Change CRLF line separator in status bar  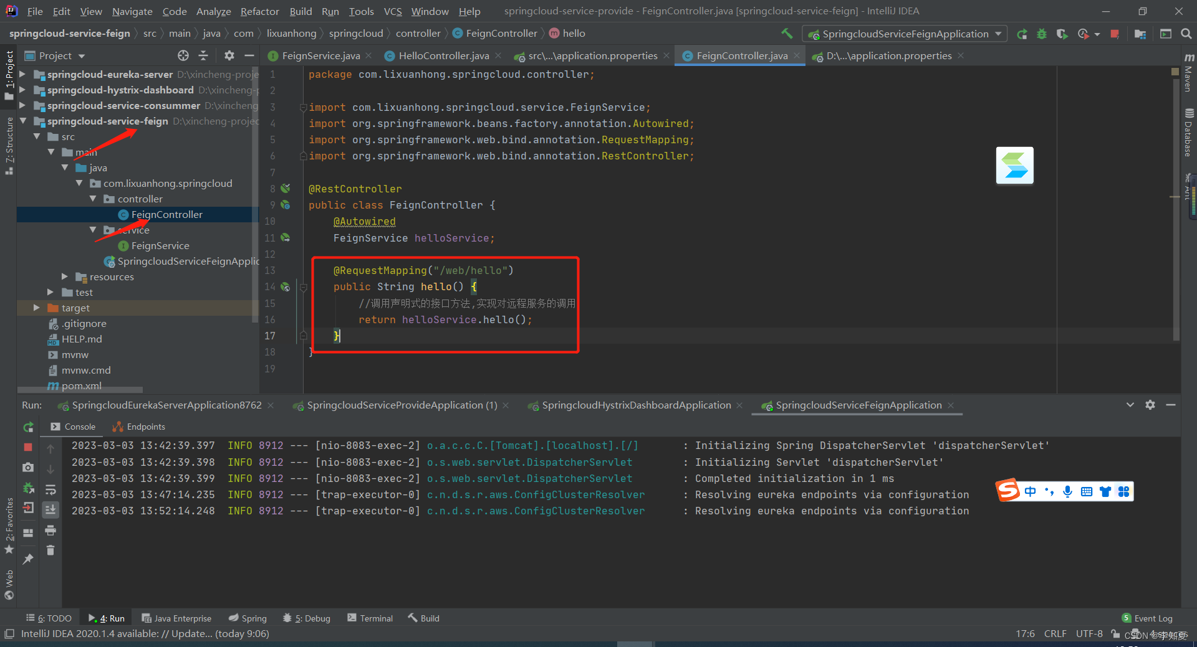tap(1055, 633)
